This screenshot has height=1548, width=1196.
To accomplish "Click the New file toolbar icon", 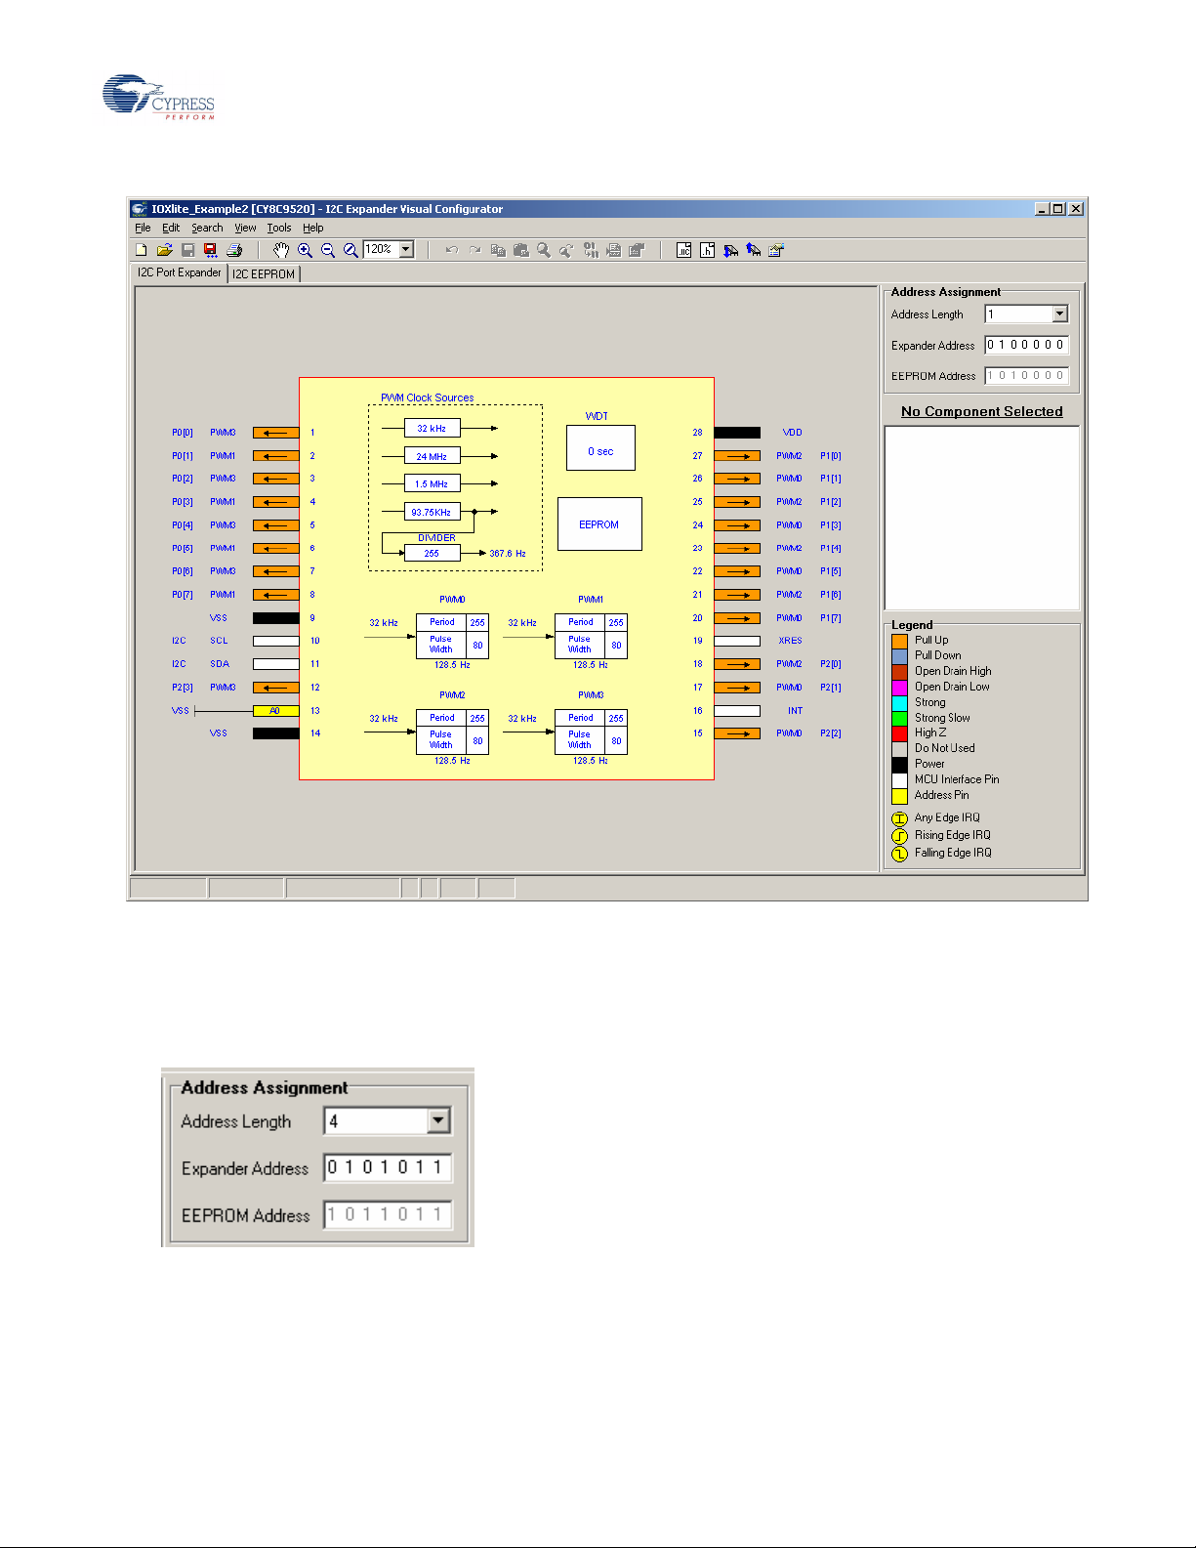I will (x=142, y=250).
